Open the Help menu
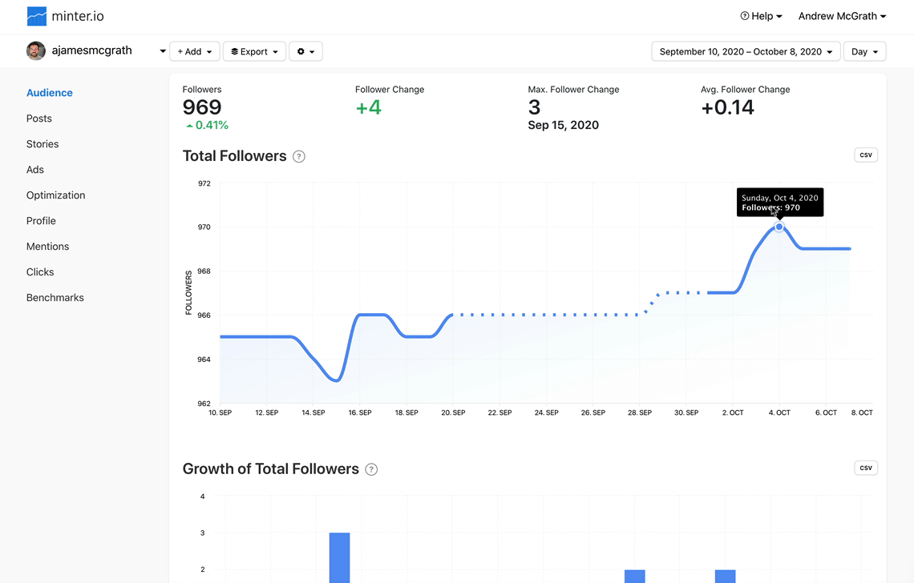Viewport: 914px width, 583px height. click(761, 16)
